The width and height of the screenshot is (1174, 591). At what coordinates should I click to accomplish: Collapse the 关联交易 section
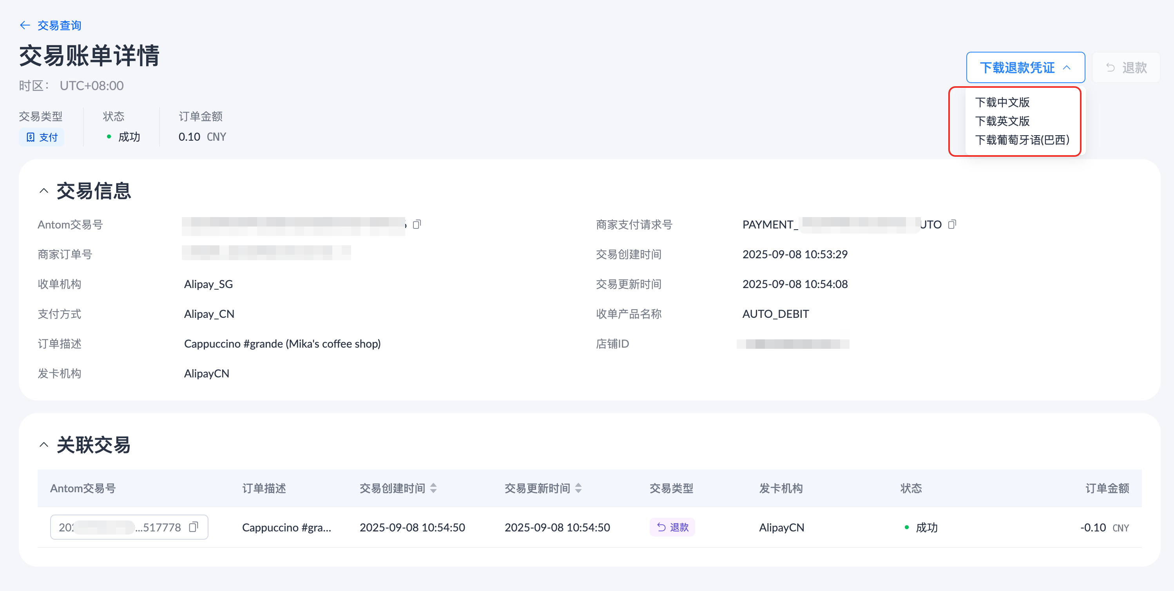(x=44, y=445)
